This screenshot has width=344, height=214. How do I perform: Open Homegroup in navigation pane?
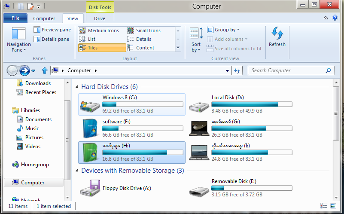pos(30,165)
